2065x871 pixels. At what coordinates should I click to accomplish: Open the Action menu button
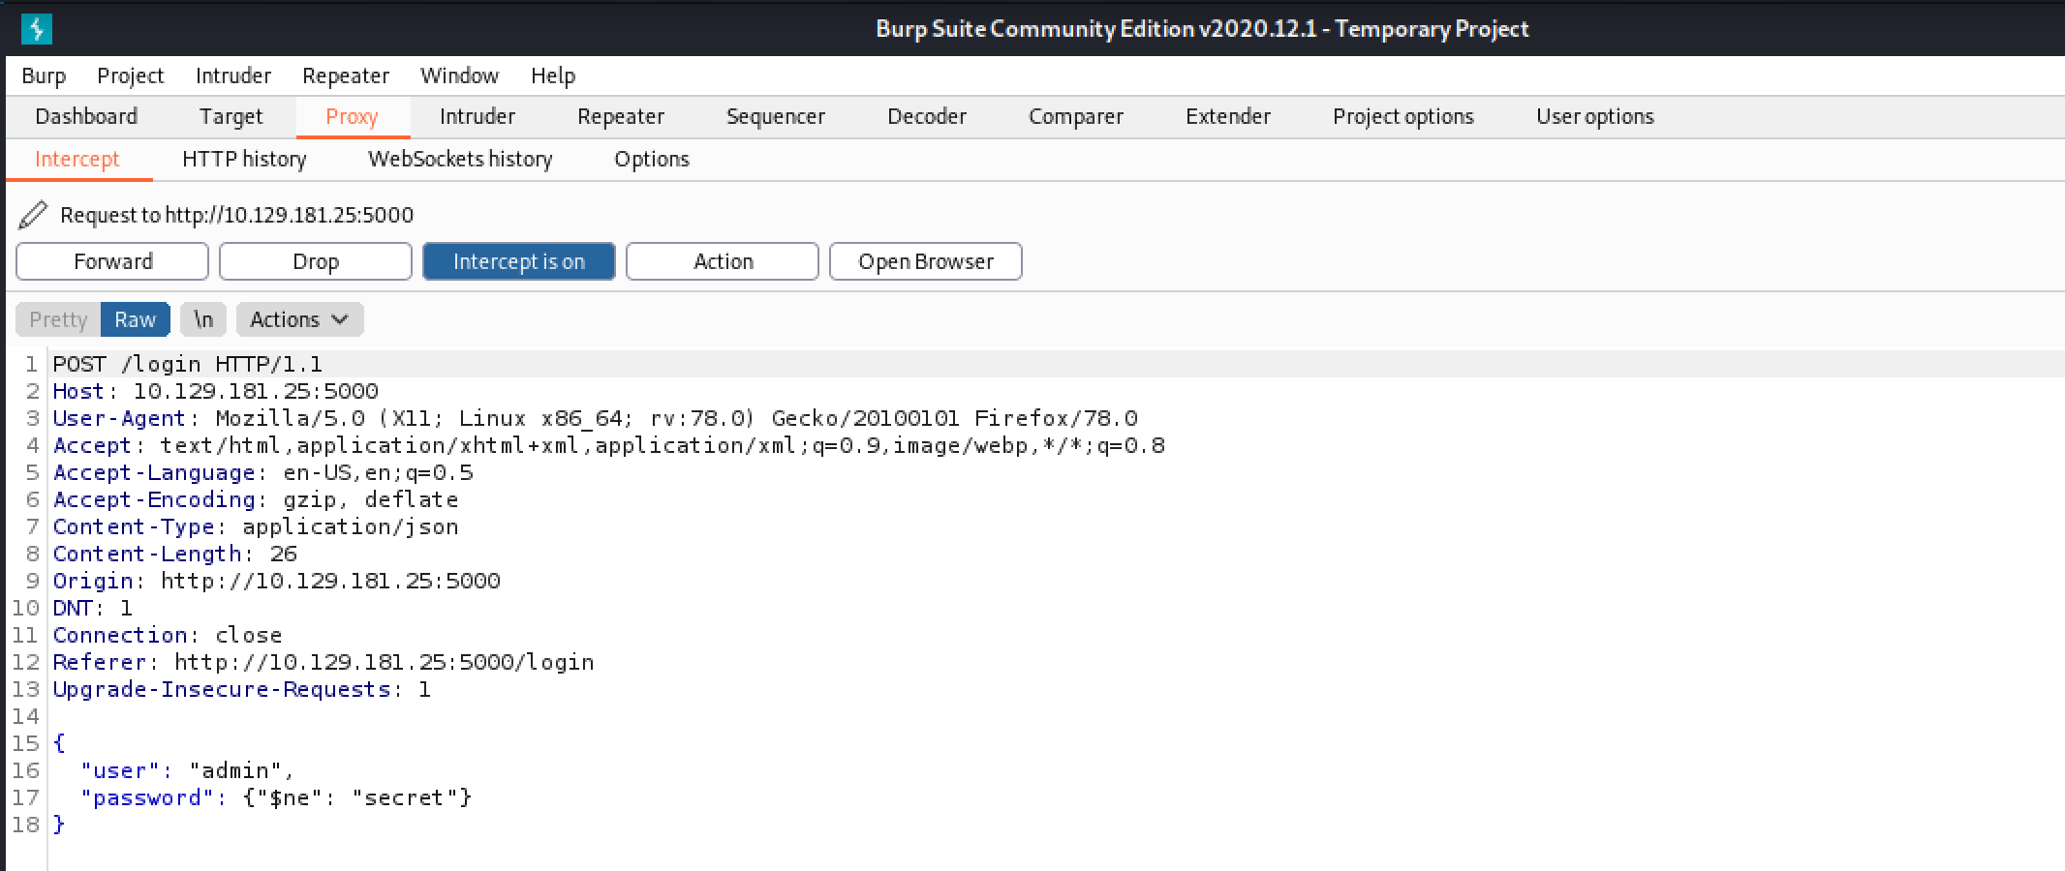[723, 261]
